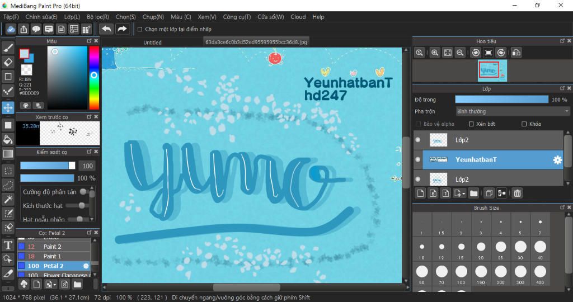The image size is (573, 302).
Task: Rotate canvas right in navigator
Action: point(501,53)
